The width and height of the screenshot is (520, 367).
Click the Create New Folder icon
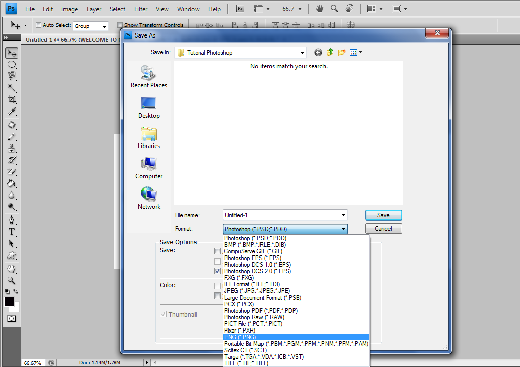point(342,52)
